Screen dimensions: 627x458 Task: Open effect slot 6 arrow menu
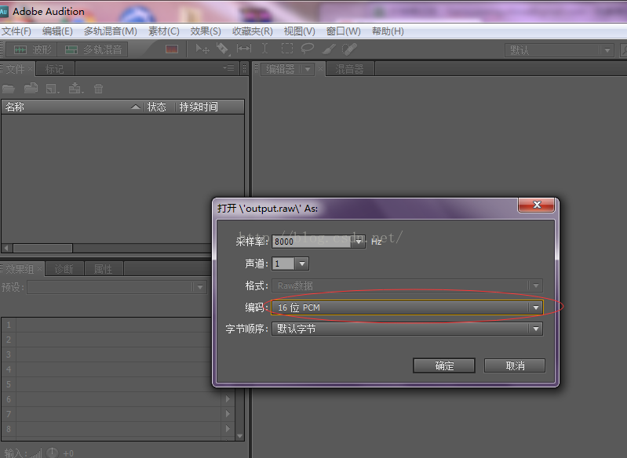(x=228, y=399)
